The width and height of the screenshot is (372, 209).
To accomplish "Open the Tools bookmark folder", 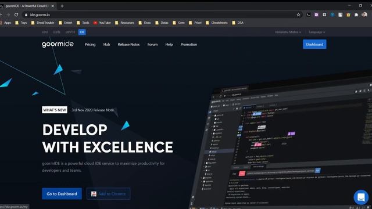I will click(x=83, y=23).
